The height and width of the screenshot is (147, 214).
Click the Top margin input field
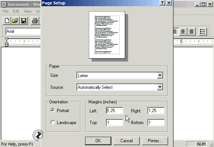(x=115, y=122)
